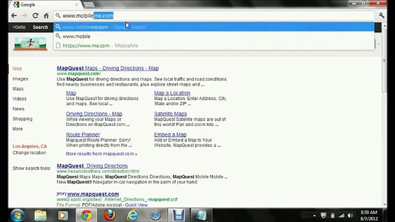Select the Google browser tab

45,5
